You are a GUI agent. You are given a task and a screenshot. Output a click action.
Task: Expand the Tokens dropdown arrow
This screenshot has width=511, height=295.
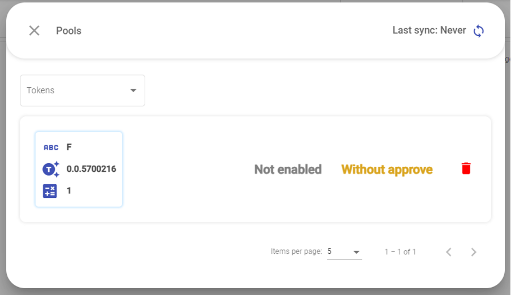(x=133, y=90)
